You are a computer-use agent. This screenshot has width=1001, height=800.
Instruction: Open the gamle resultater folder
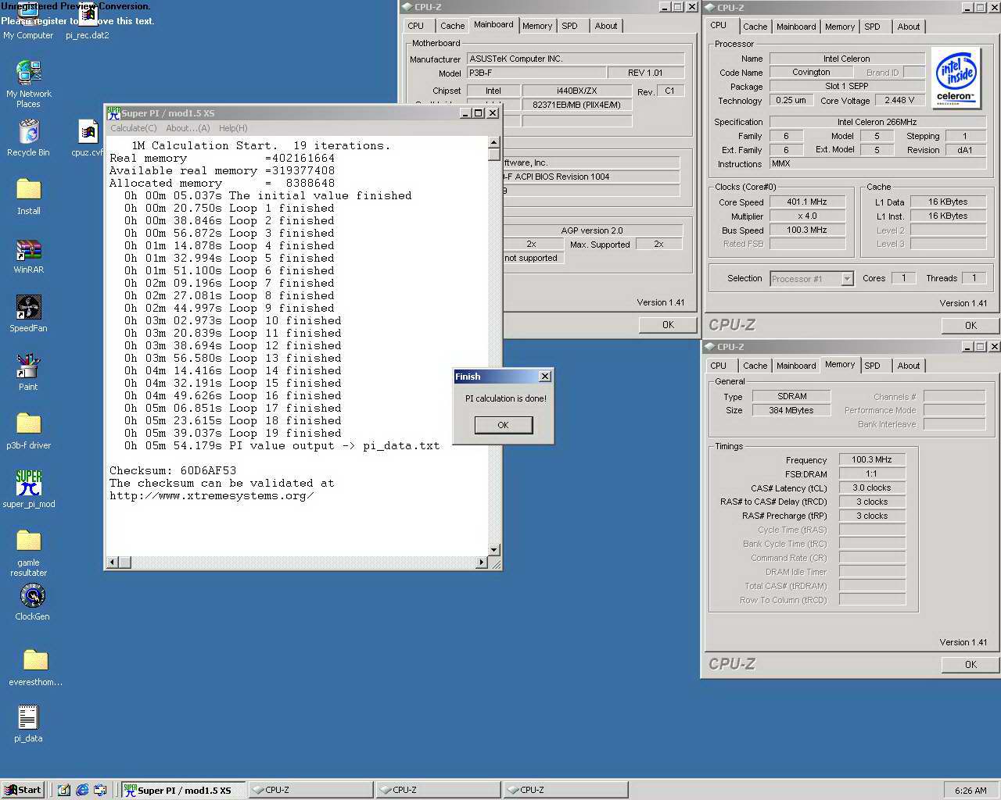pyautogui.click(x=29, y=552)
